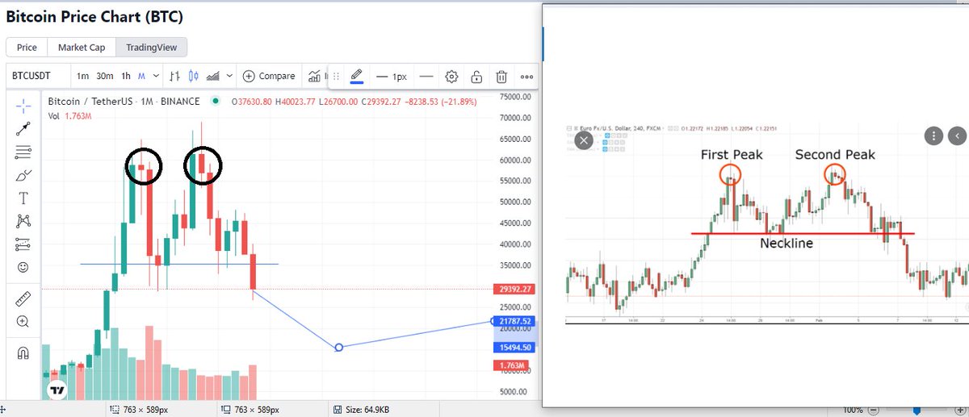Click the 21787.52 price axis label
The width and height of the screenshot is (969, 417).
tap(514, 321)
